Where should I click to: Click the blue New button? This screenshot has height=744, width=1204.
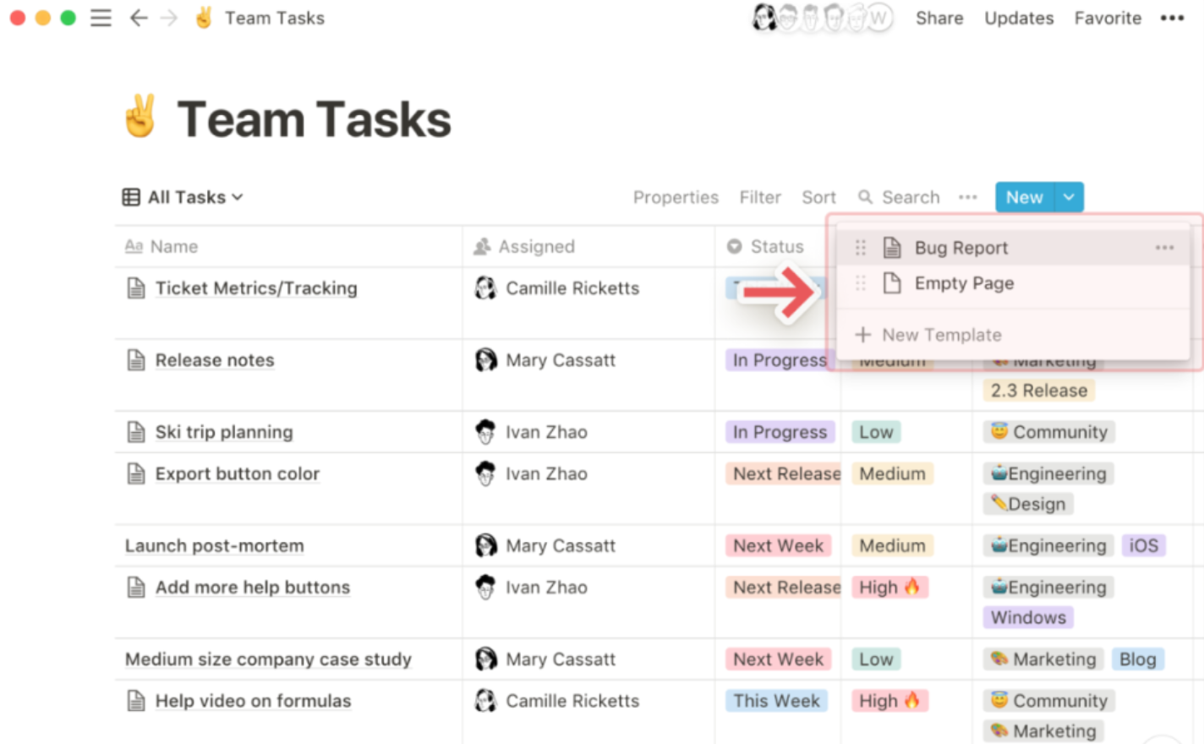pos(1024,197)
